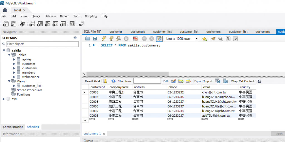The image size is (285, 142).
Task: Insert new row icon in result toolbar
Action: click(181, 81)
